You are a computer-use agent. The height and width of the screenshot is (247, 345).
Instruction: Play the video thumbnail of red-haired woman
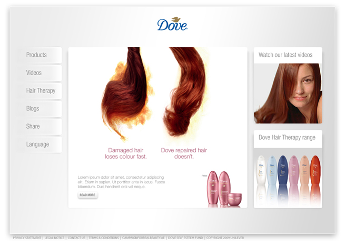click(x=288, y=94)
